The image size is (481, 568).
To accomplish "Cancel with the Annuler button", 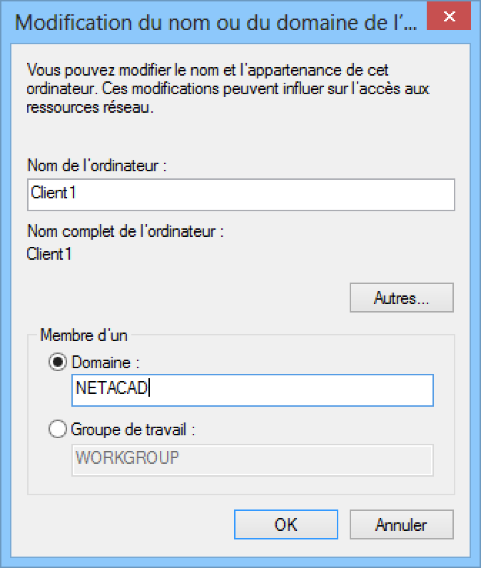I will click(x=401, y=524).
